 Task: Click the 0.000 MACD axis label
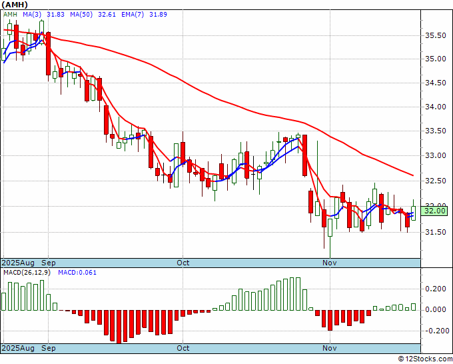pyautogui.click(x=436, y=309)
